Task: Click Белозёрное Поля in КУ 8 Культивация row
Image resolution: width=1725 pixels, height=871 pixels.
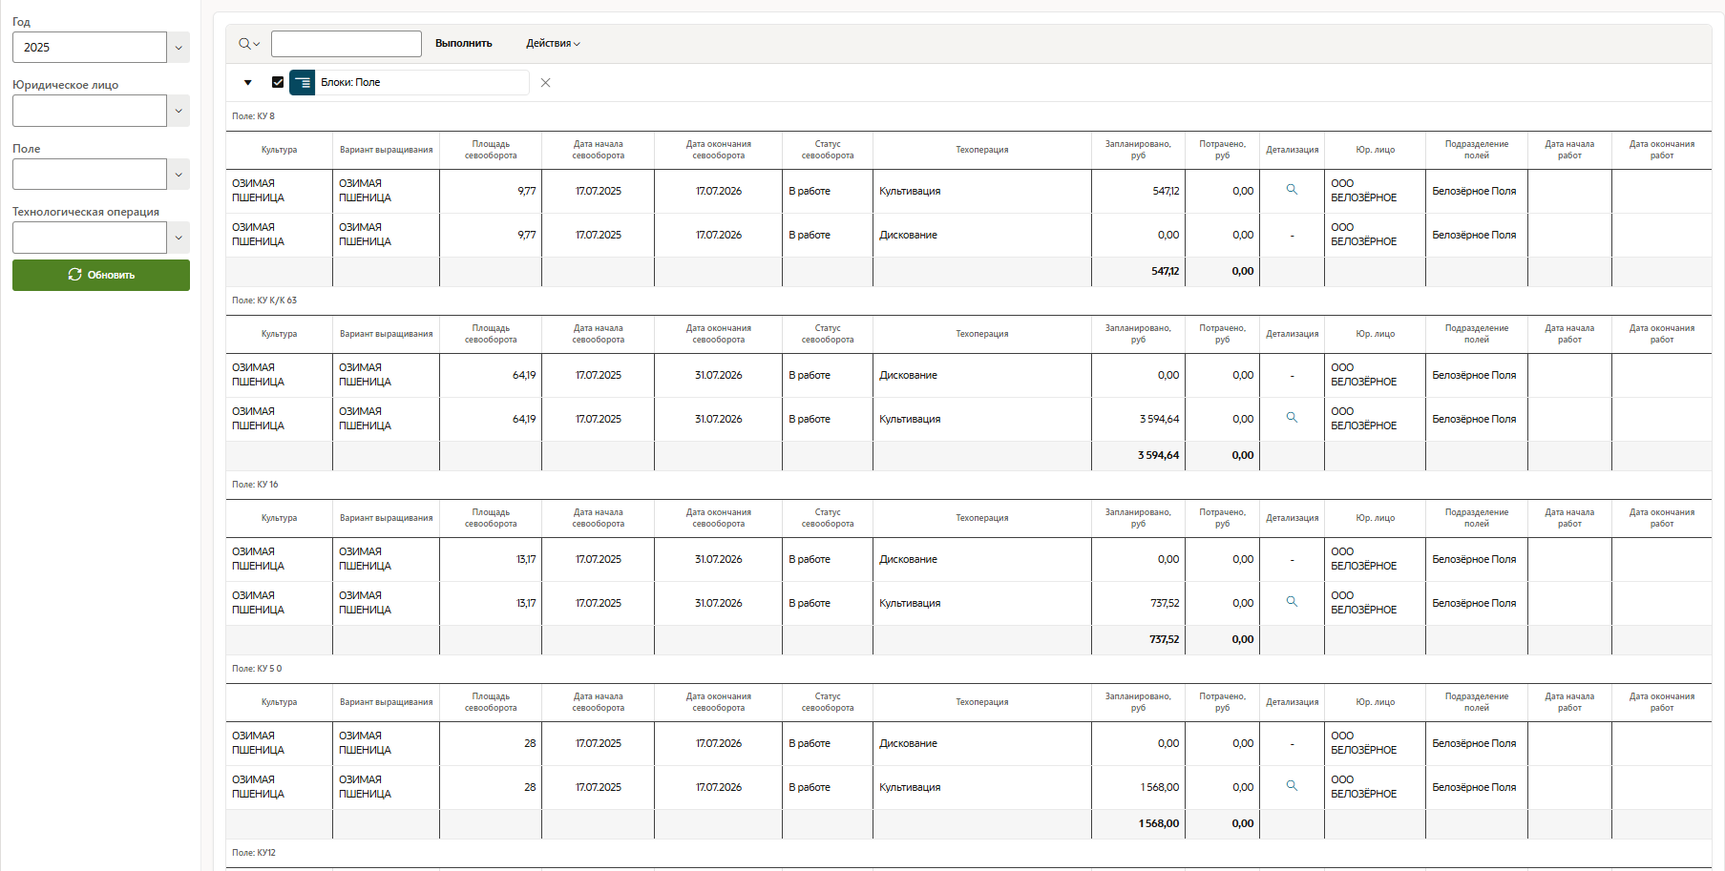Action: tap(1474, 191)
